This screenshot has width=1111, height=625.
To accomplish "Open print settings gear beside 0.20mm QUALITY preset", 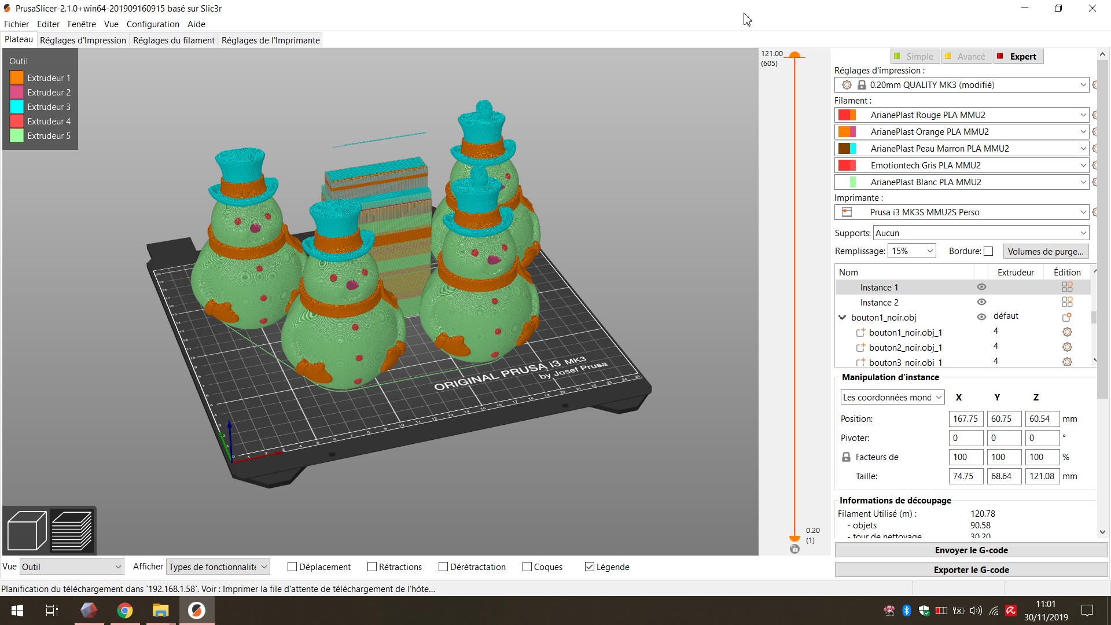I will pos(1095,85).
